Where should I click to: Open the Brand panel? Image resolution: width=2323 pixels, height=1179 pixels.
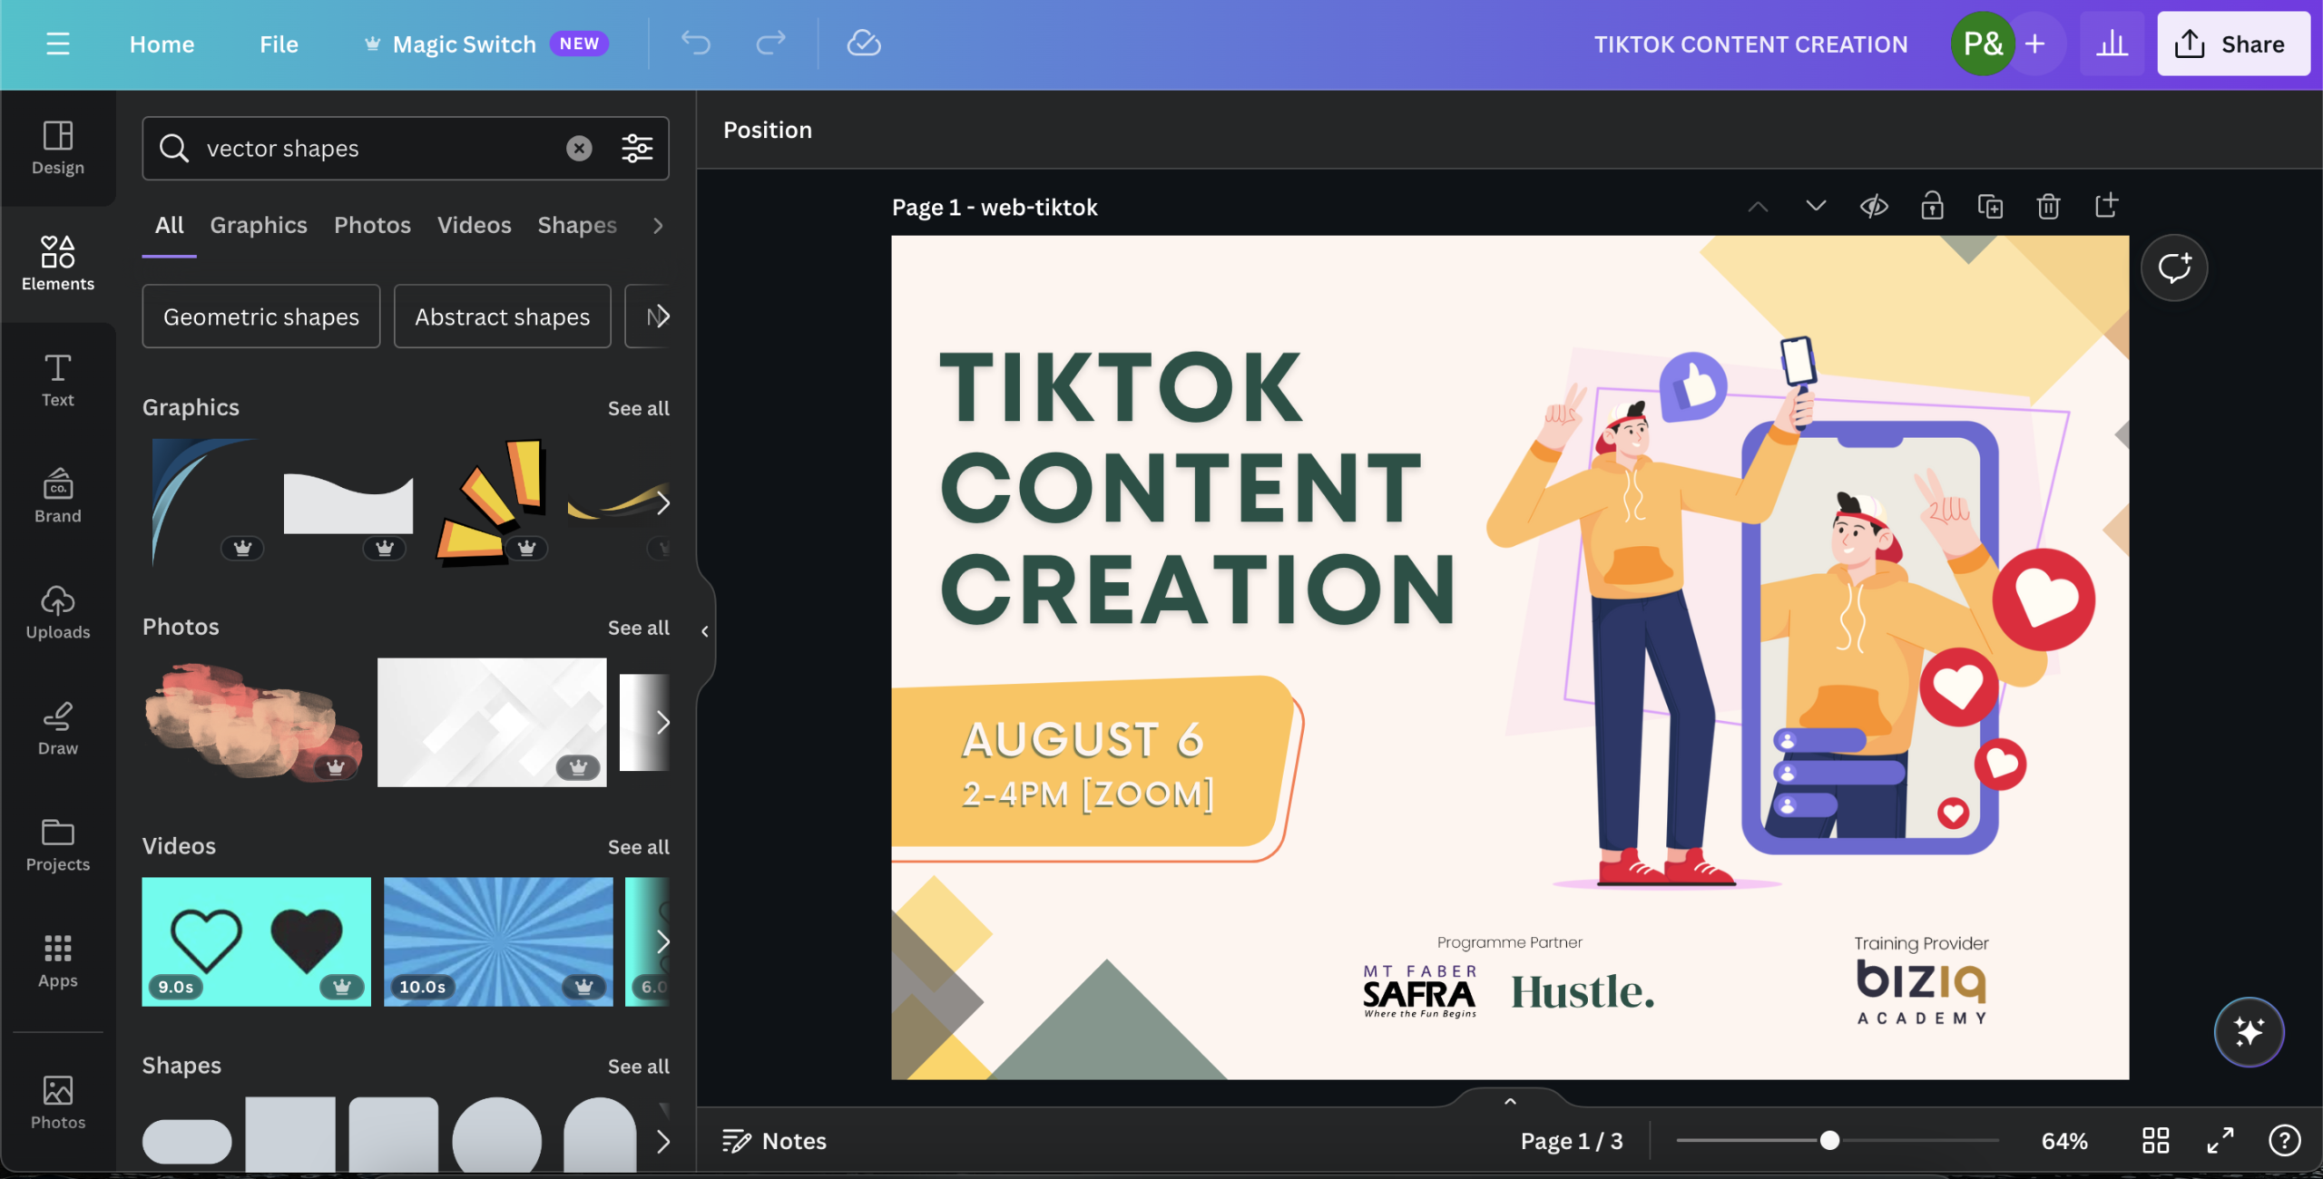(57, 496)
